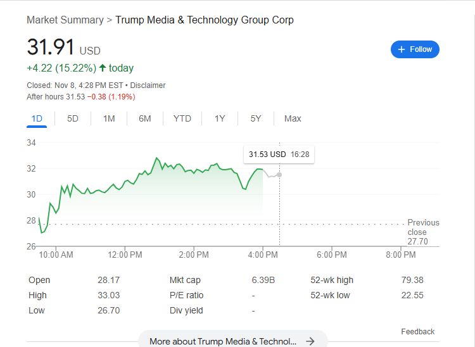Click the 31.53 USD price tooltip
475x347 pixels.
coord(279,155)
